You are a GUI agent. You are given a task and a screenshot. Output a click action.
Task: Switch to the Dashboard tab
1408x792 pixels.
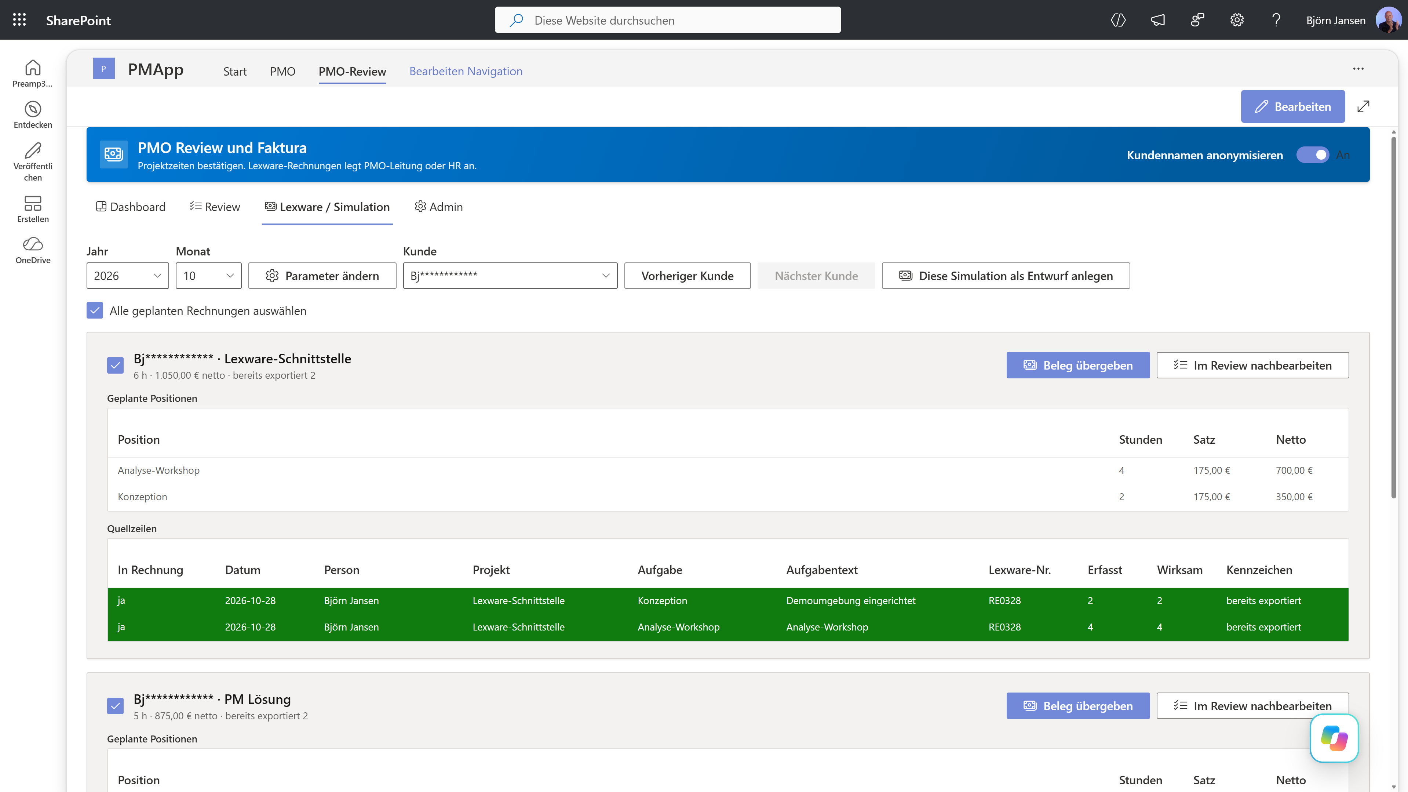[131, 207]
